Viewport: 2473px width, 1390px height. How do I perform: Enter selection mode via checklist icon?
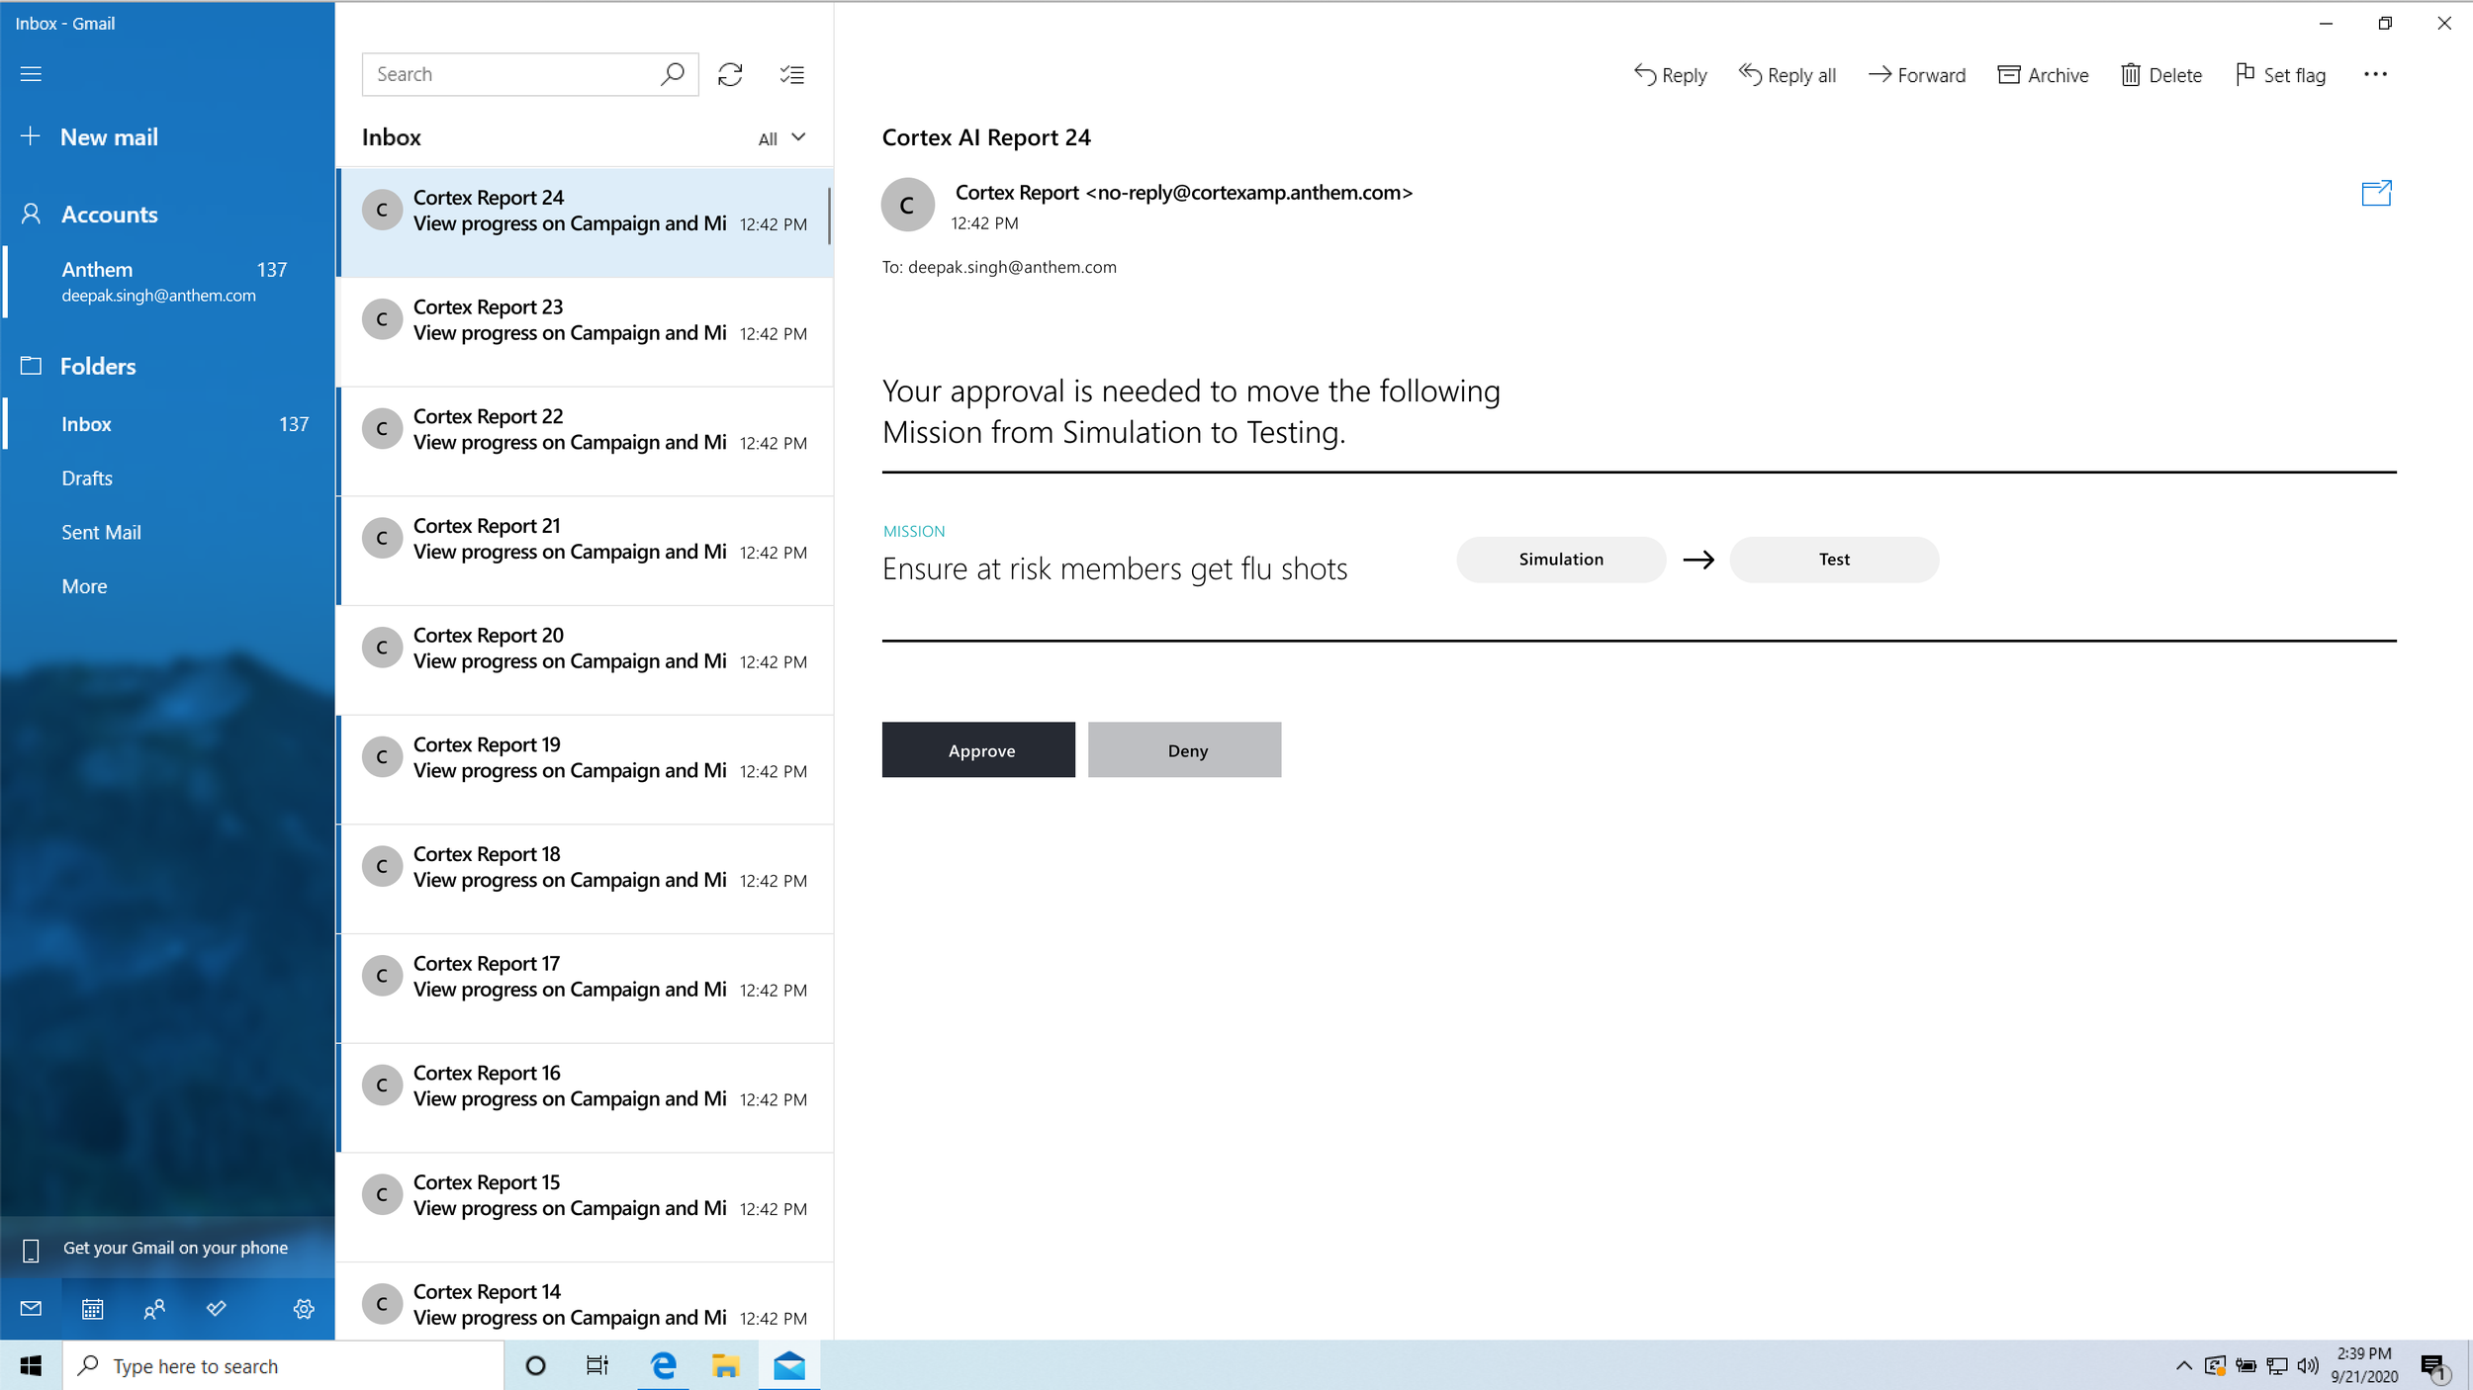(791, 74)
